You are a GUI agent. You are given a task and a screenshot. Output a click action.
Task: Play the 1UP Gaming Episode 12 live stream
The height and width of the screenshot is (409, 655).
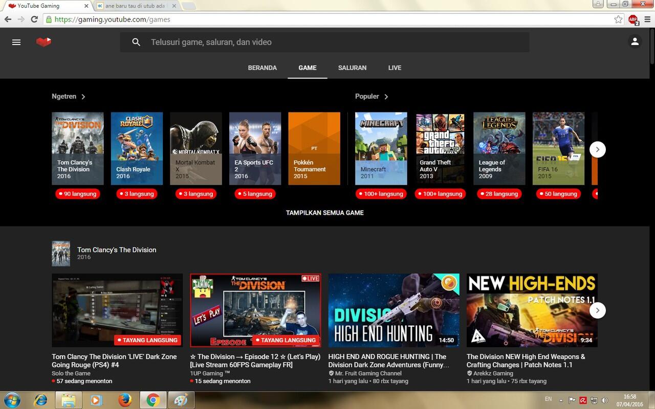[x=255, y=310]
